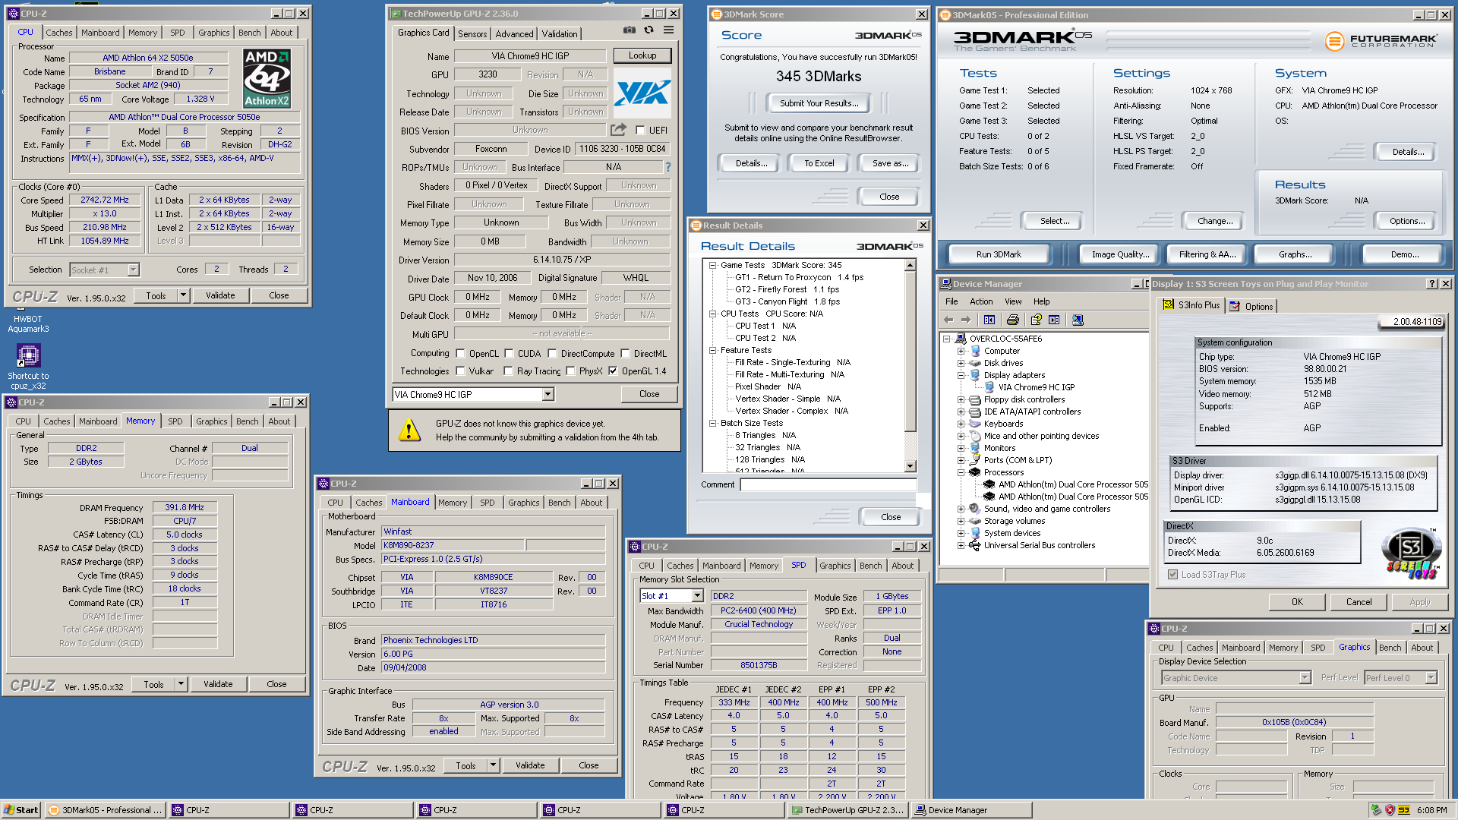Open the Socket #1 selection dropdown
This screenshot has height=820, width=1458.
(x=134, y=270)
